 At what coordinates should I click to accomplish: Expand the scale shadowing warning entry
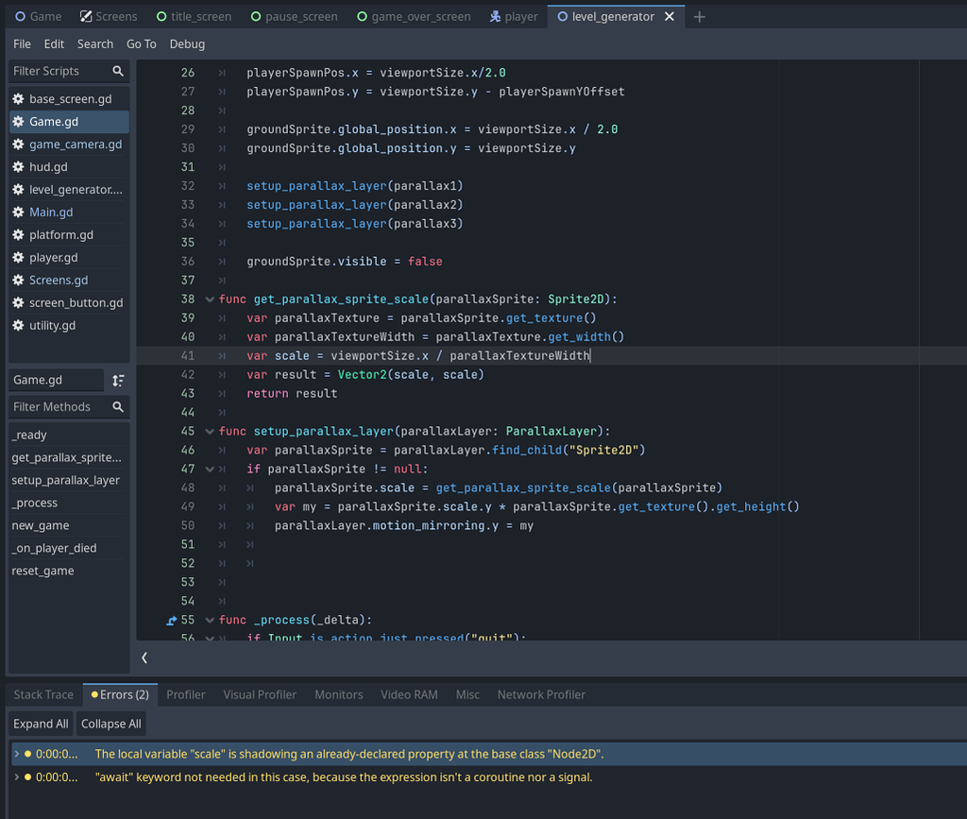16,754
